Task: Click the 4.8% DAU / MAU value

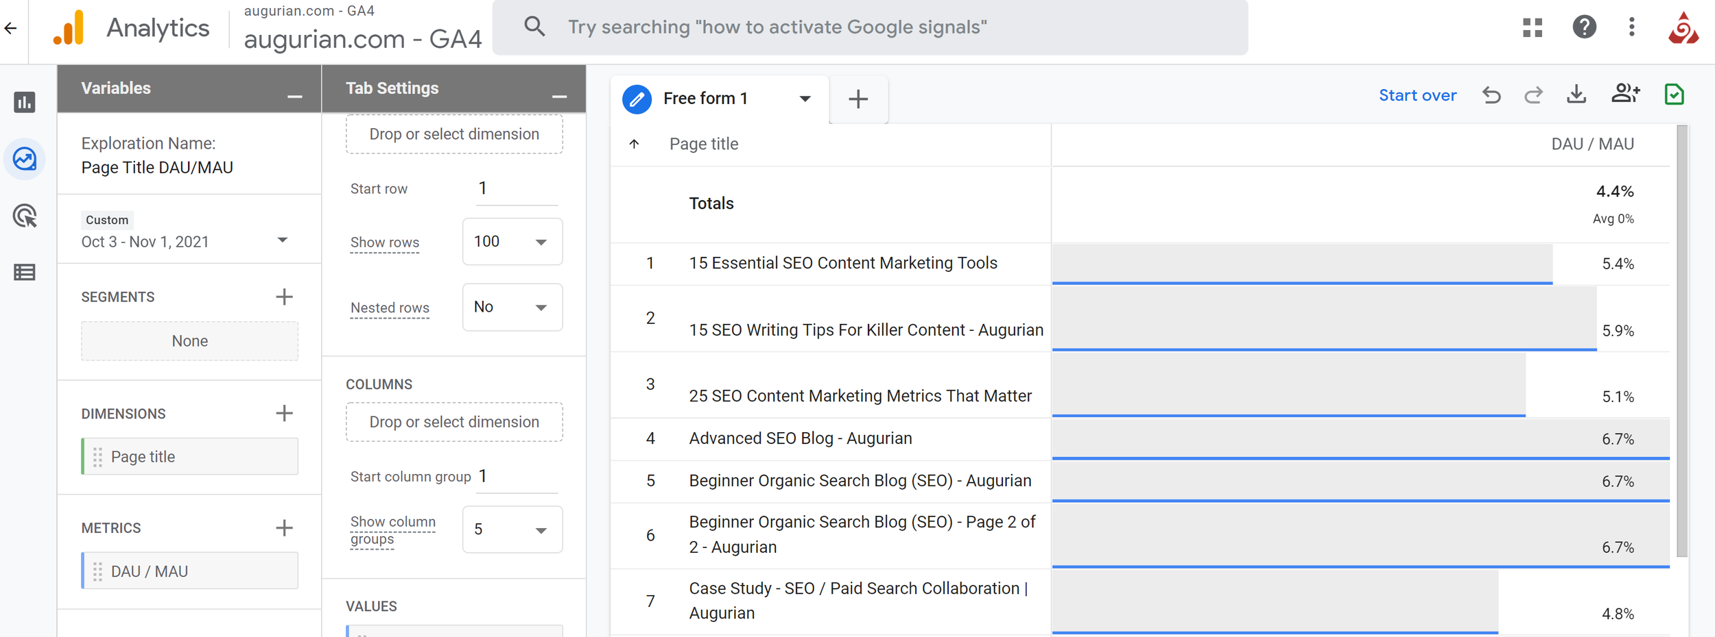Action: coord(1618,614)
